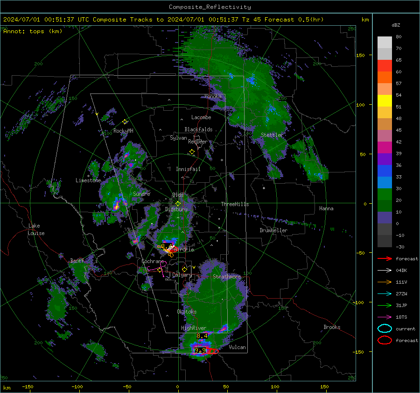Click the storm top label 9.9
This screenshot has height=393, width=420.
tap(200, 350)
